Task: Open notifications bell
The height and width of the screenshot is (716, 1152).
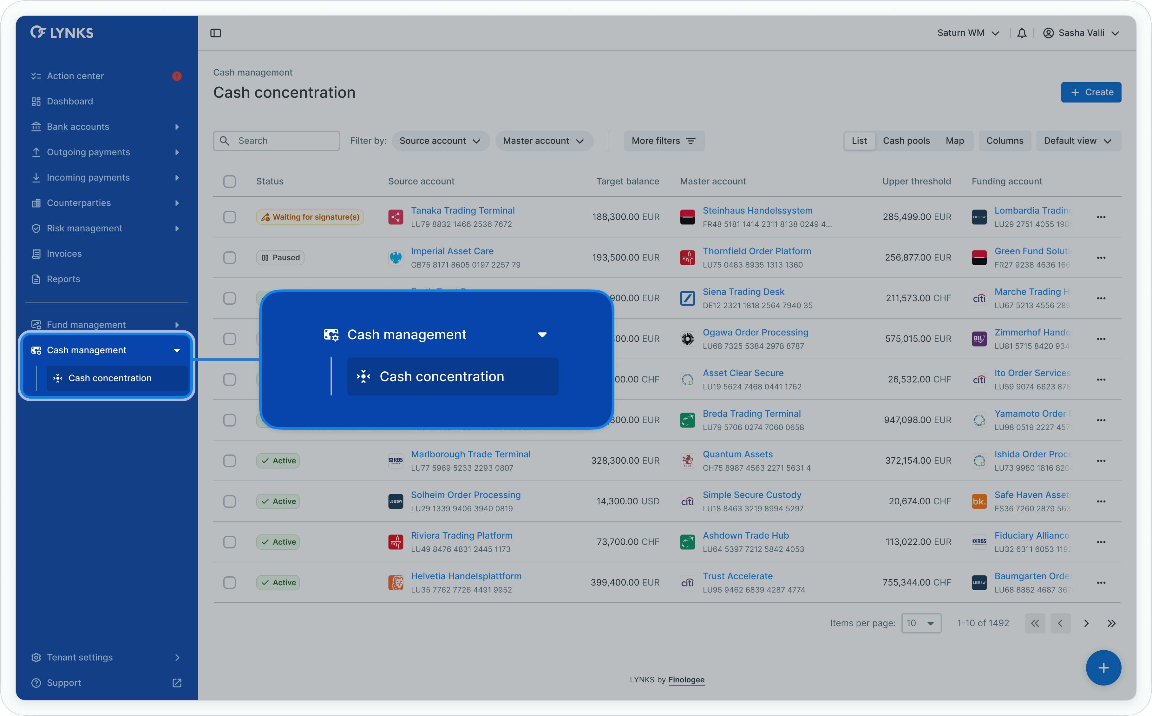Action: click(x=1021, y=33)
